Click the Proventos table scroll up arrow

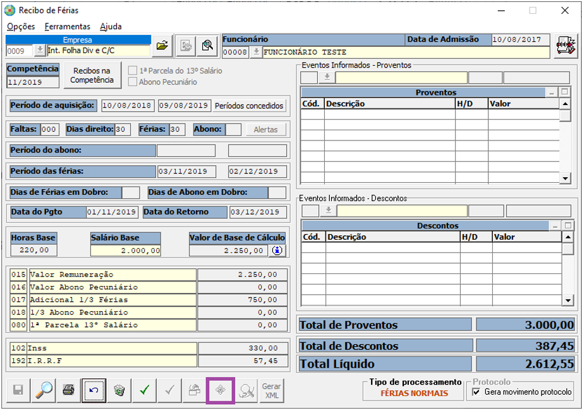coord(565,104)
